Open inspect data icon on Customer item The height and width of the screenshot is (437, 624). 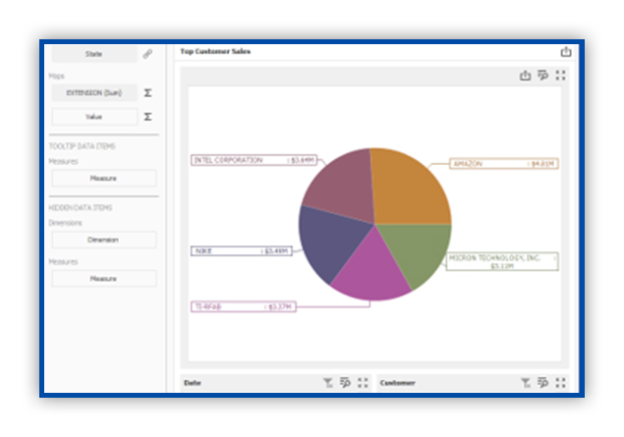(x=542, y=383)
